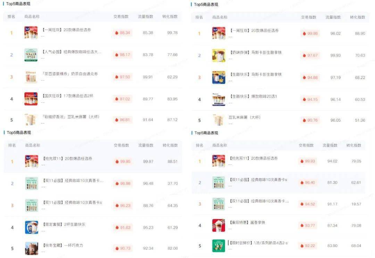Open 豆乳米麻薯(大杯) in top-right table
Viewport: 375px width, 258px height.
click(244, 117)
